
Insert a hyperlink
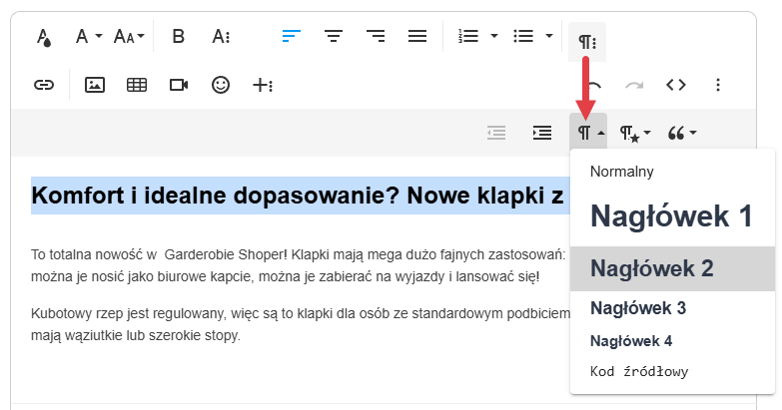point(44,85)
